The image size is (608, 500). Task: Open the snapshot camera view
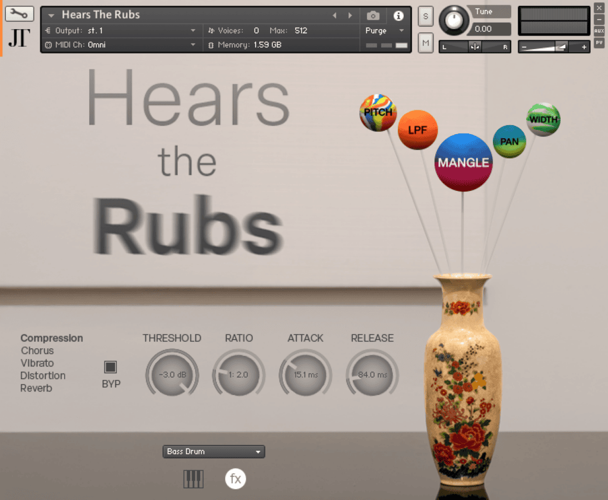click(373, 15)
